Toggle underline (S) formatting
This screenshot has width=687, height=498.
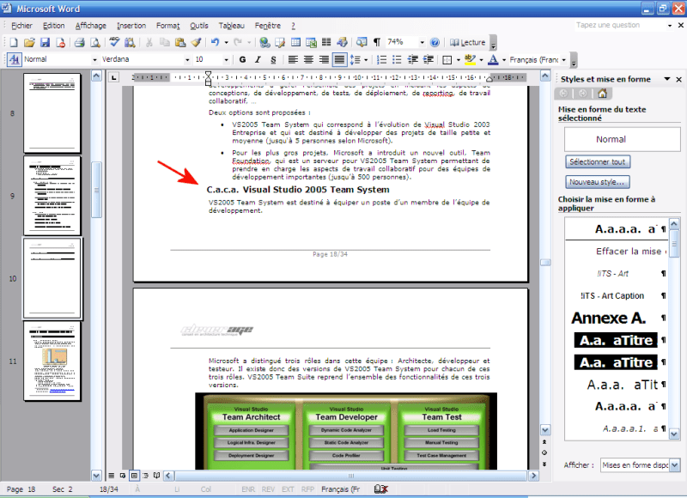point(273,59)
